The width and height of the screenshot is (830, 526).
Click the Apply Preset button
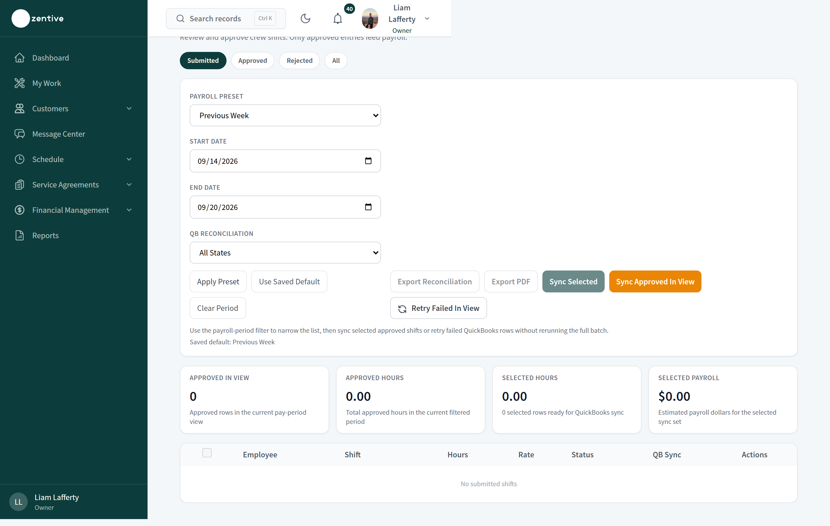(218, 281)
